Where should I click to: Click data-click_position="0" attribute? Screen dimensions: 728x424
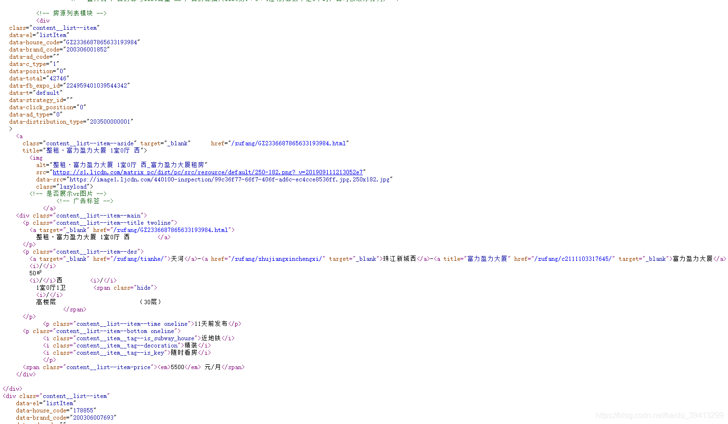[48, 107]
